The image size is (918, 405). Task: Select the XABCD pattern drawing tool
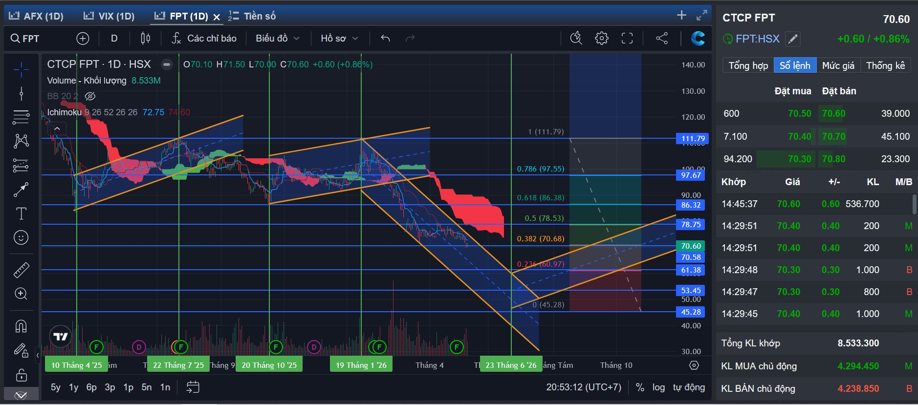[21, 141]
